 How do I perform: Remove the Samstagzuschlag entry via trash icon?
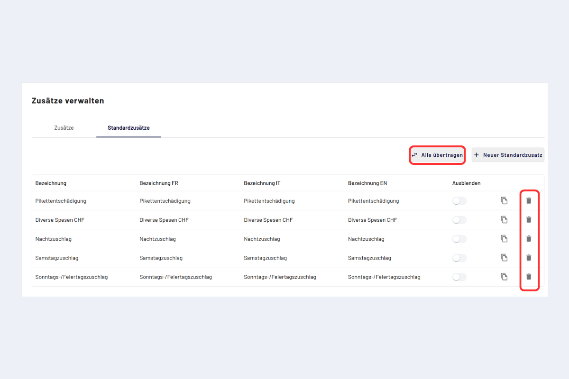pos(529,258)
